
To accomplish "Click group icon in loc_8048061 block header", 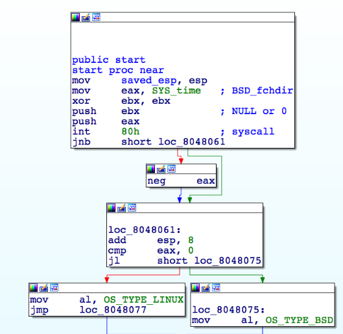I will [x=132, y=208].
